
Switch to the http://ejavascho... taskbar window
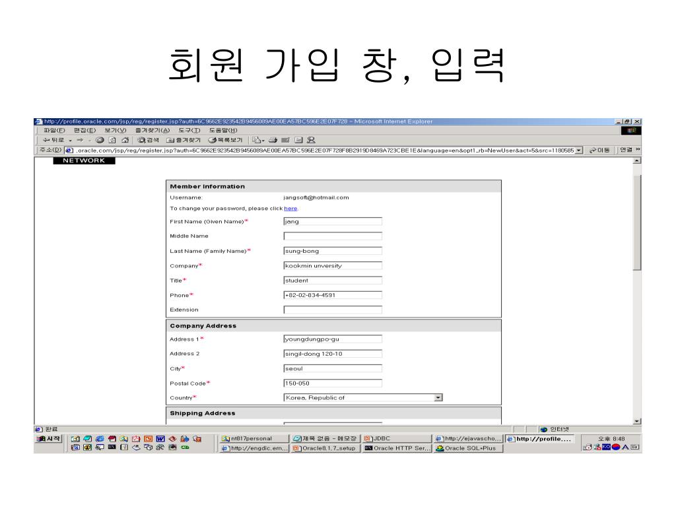click(468, 438)
